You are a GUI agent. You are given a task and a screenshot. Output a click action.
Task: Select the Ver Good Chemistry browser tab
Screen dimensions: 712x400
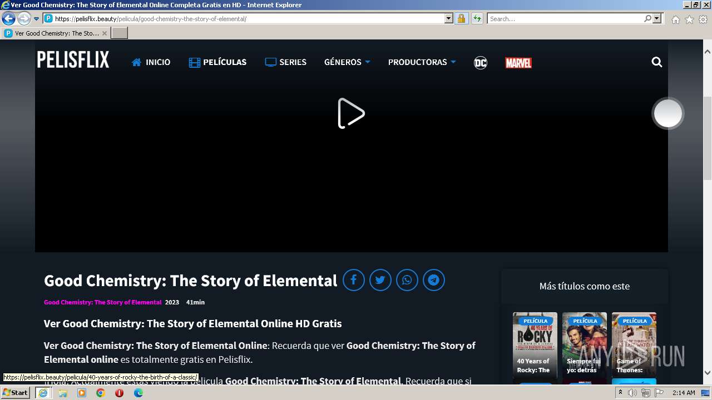56,33
